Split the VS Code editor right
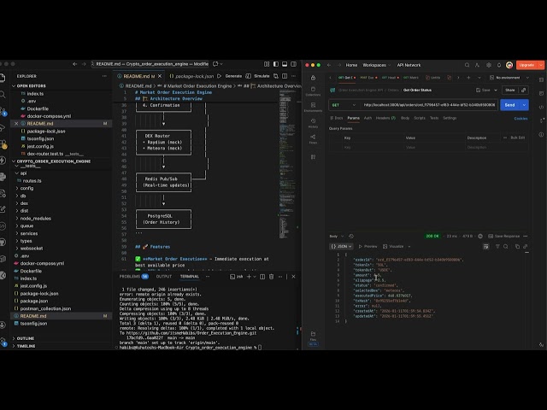This screenshot has height=410, width=547. pyautogui.click(x=285, y=76)
